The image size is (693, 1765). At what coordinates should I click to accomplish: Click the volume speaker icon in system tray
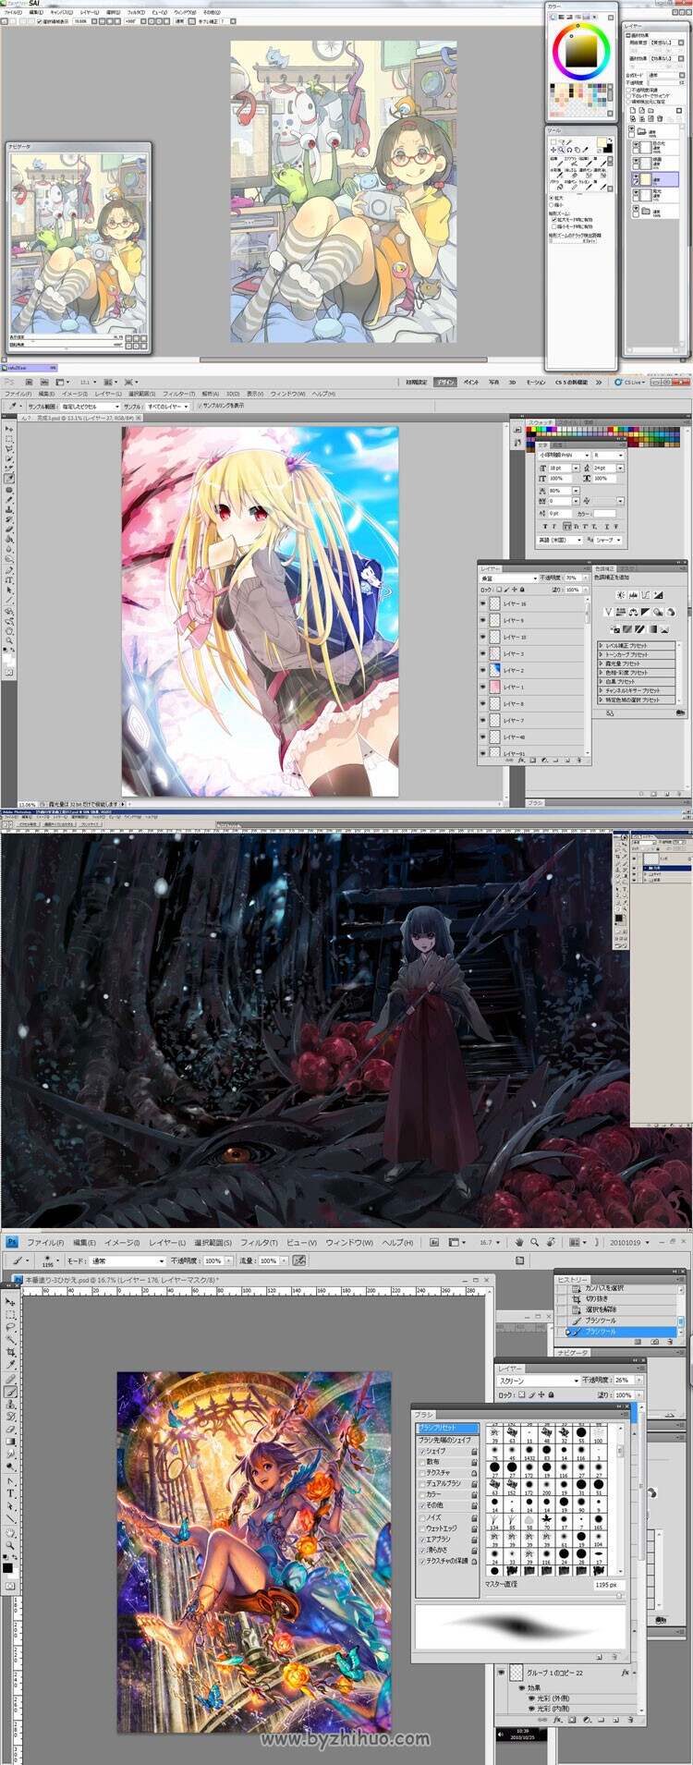(500, 1734)
